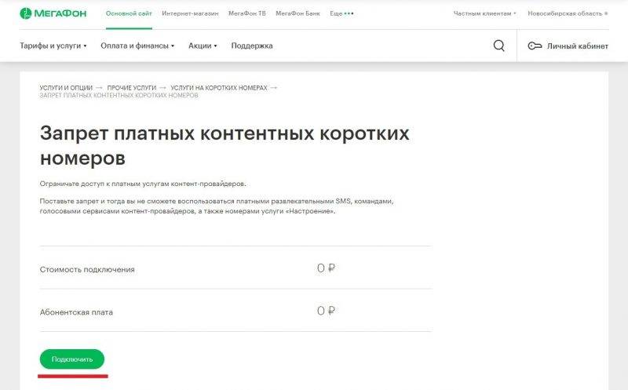
Task: Navigate to Прочие услуги breadcrumb
Action: (135, 88)
